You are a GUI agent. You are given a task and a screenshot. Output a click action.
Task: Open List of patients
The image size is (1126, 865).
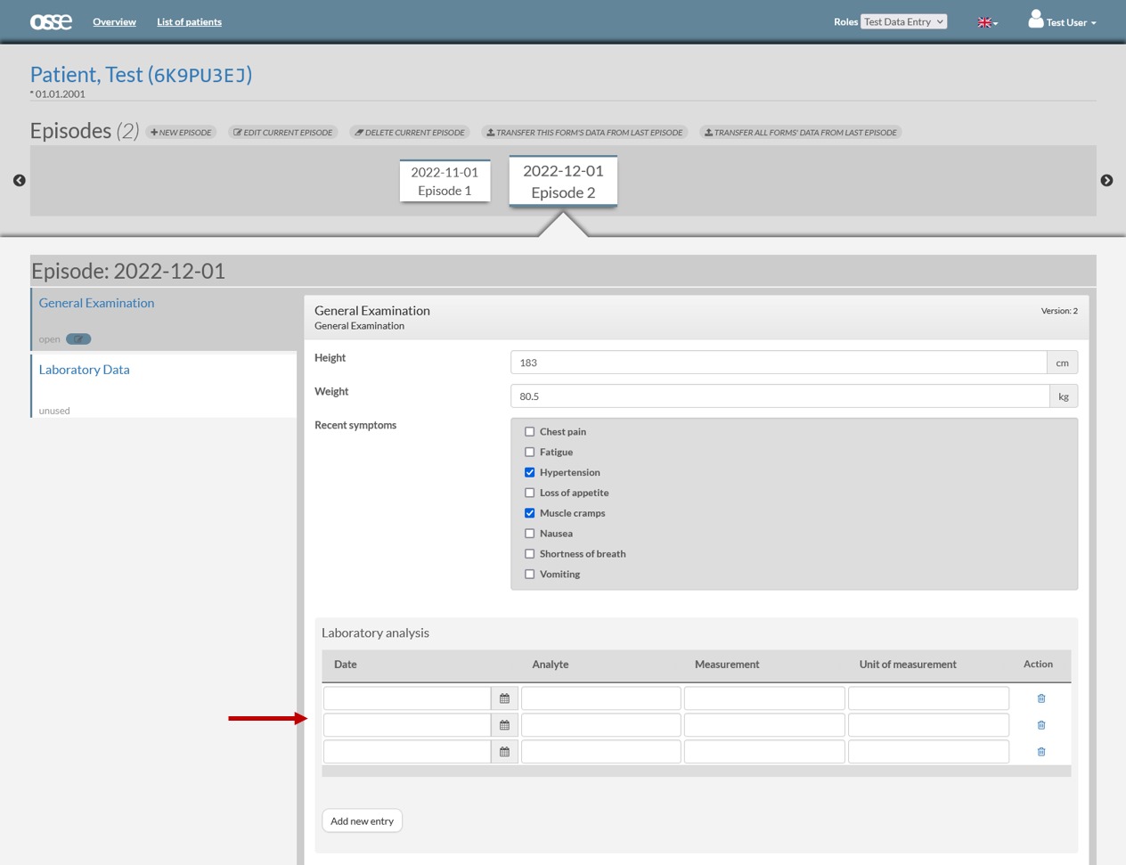(189, 21)
